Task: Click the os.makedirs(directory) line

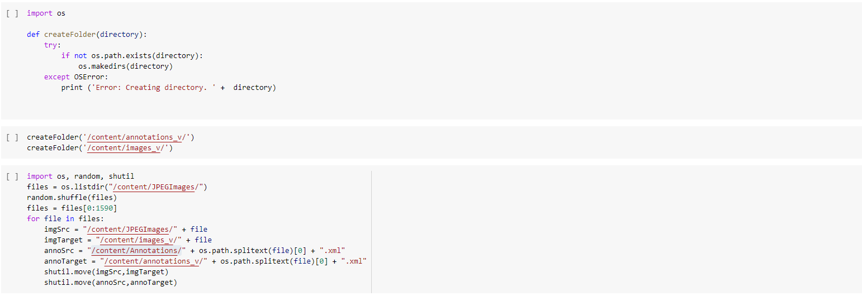Action: (125, 66)
